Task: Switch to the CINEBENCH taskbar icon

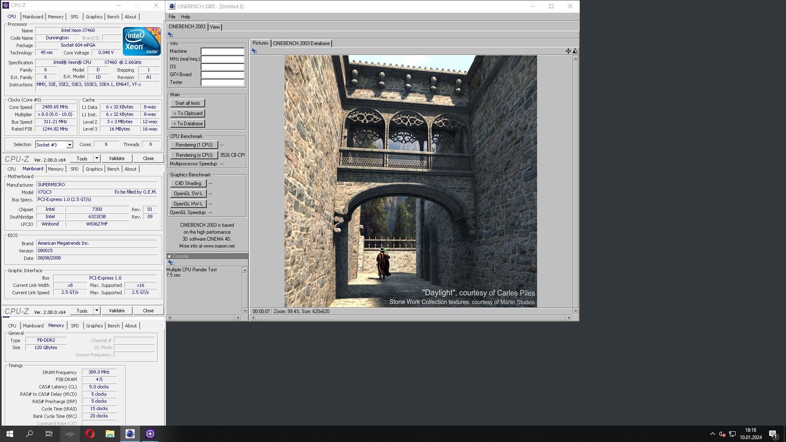Action: pyautogui.click(x=130, y=434)
